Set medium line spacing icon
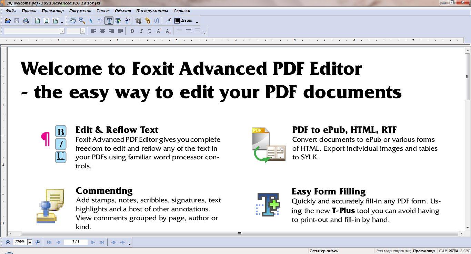The height and width of the screenshot is (254, 471). [x=189, y=31]
